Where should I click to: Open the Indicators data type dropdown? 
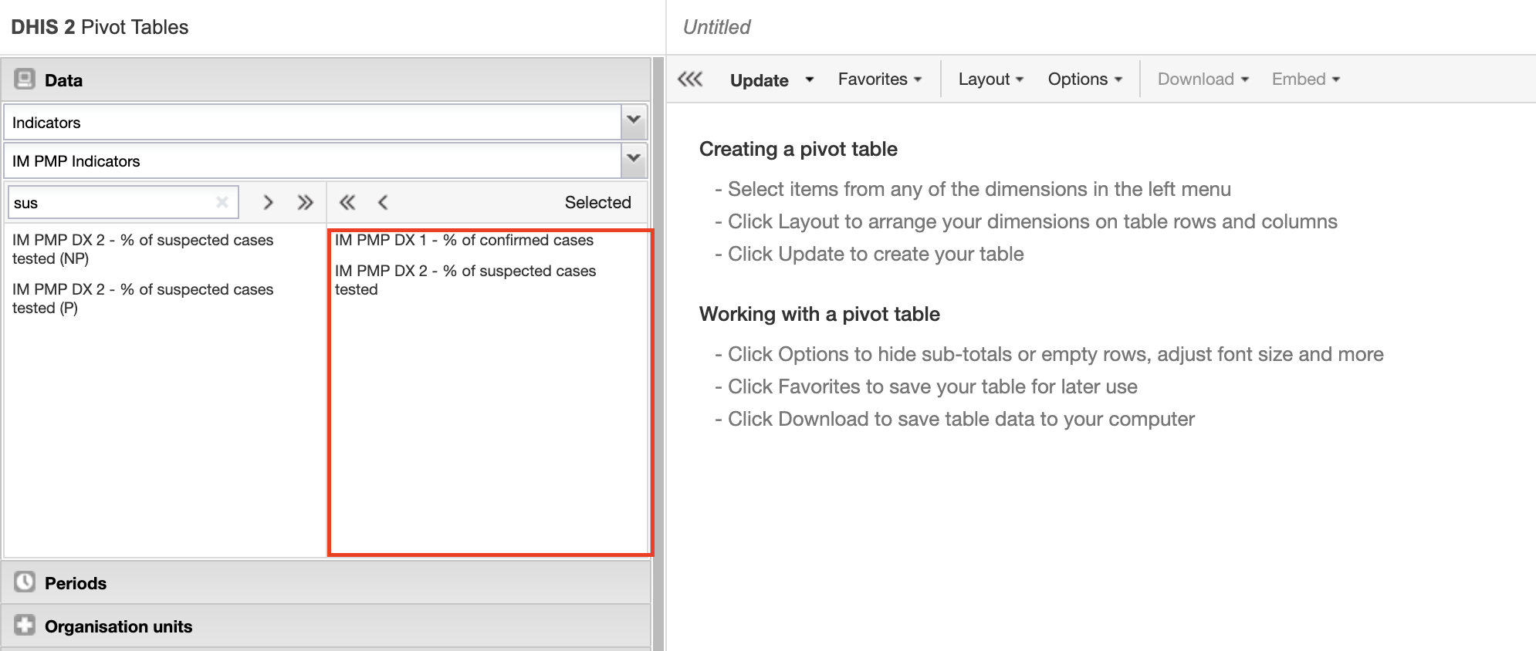point(634,121)
